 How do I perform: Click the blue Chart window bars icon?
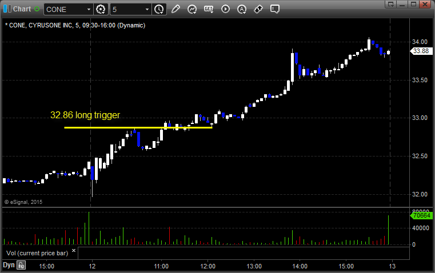click(7, 9)
